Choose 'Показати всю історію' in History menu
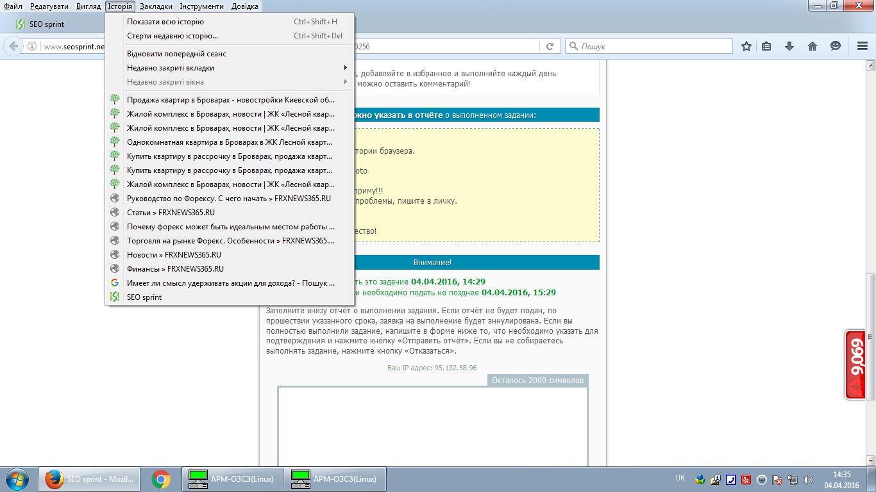This screenshot has width=876, height=492. [x=230, y=22]
